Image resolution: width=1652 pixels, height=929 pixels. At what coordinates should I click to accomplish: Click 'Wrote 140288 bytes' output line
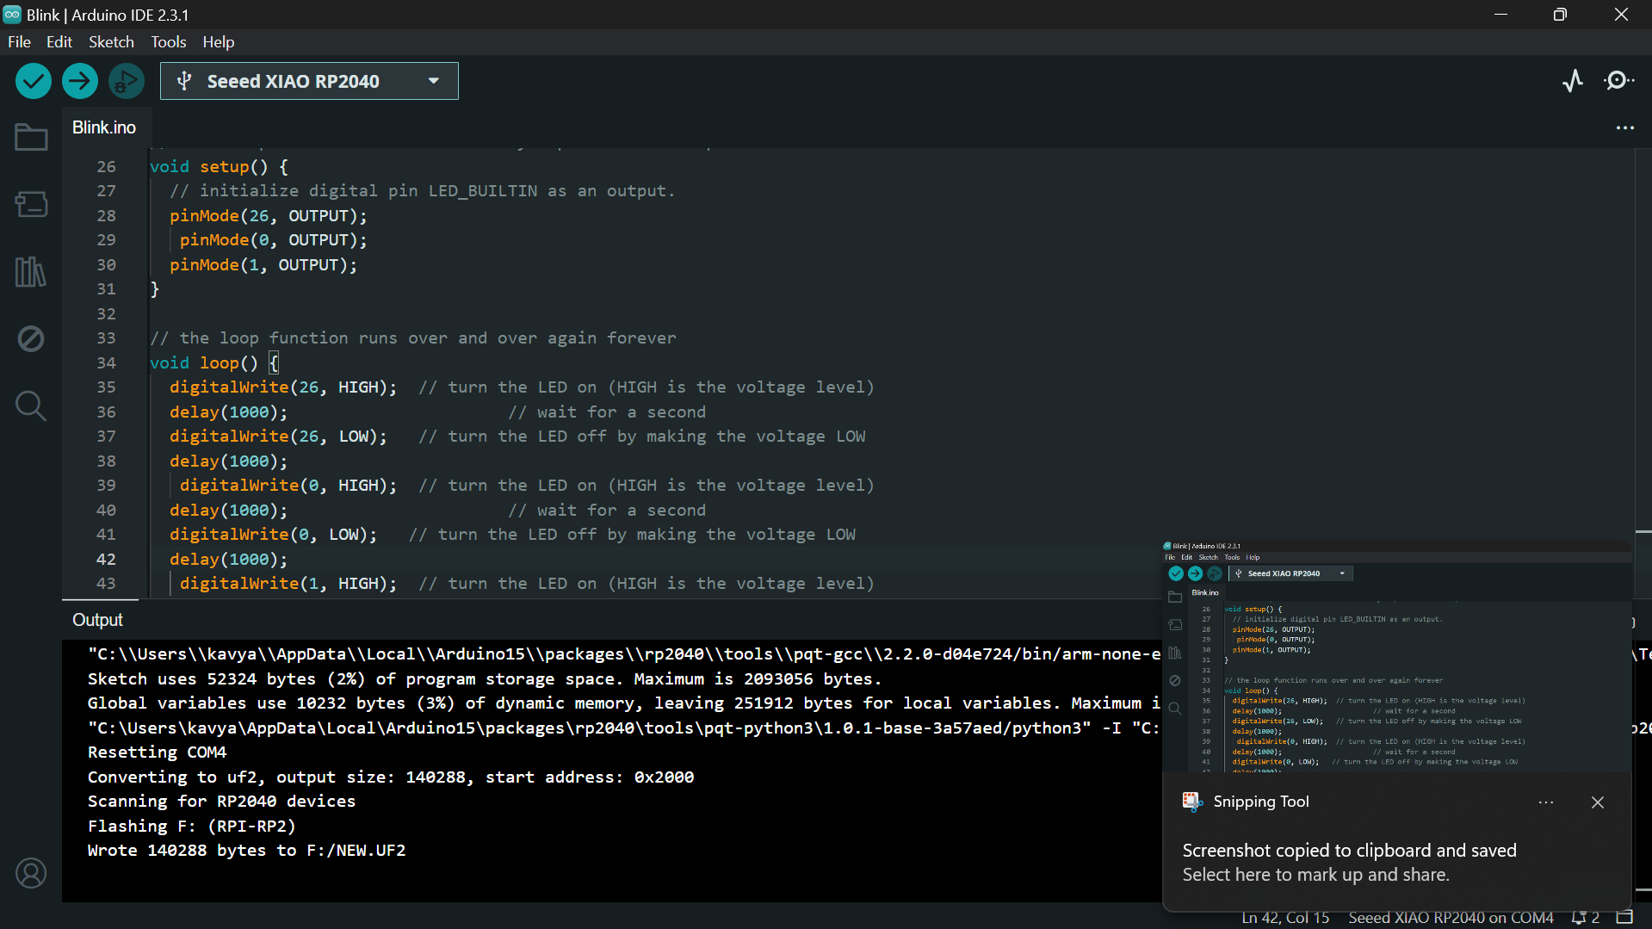point(246,850)
